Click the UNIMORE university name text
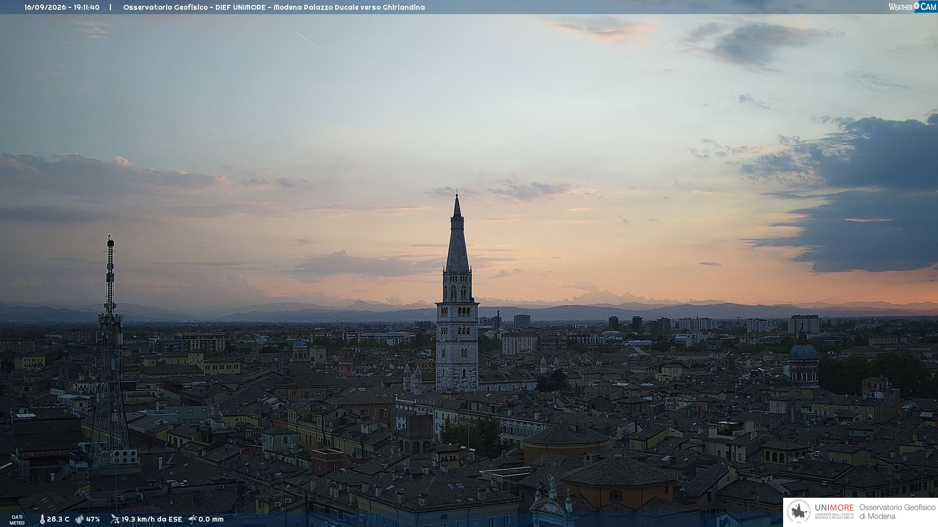This screenshot has height=527, width=938. point(834,507)
